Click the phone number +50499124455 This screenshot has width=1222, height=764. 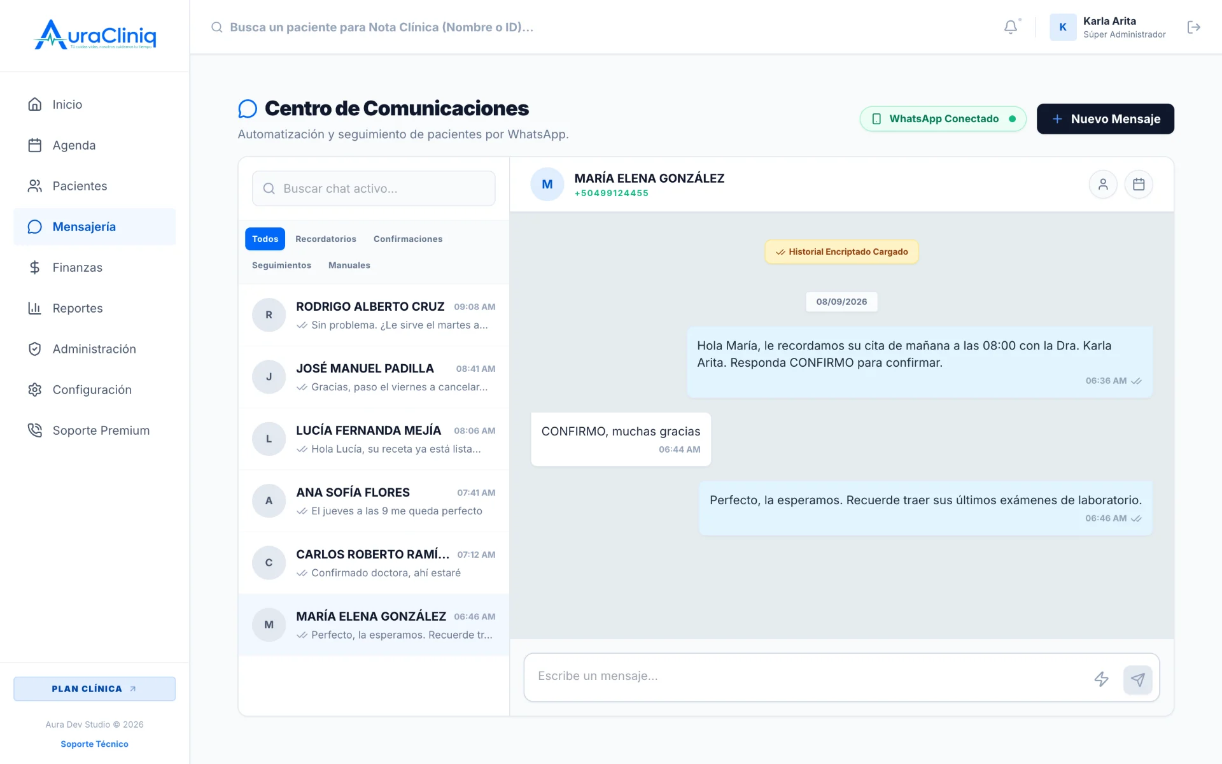[x=611, y=194]
